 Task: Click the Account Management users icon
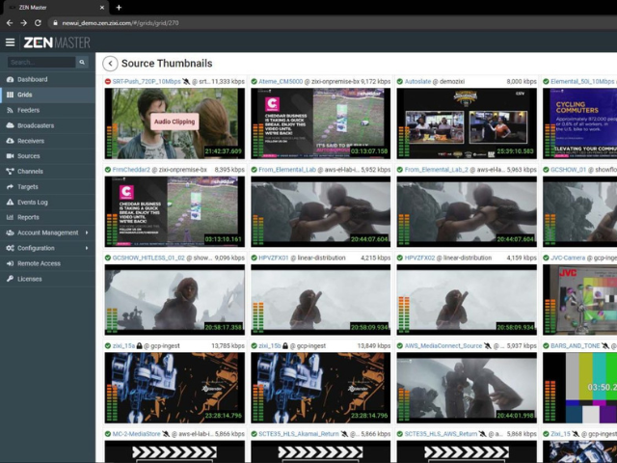point(11,232)
